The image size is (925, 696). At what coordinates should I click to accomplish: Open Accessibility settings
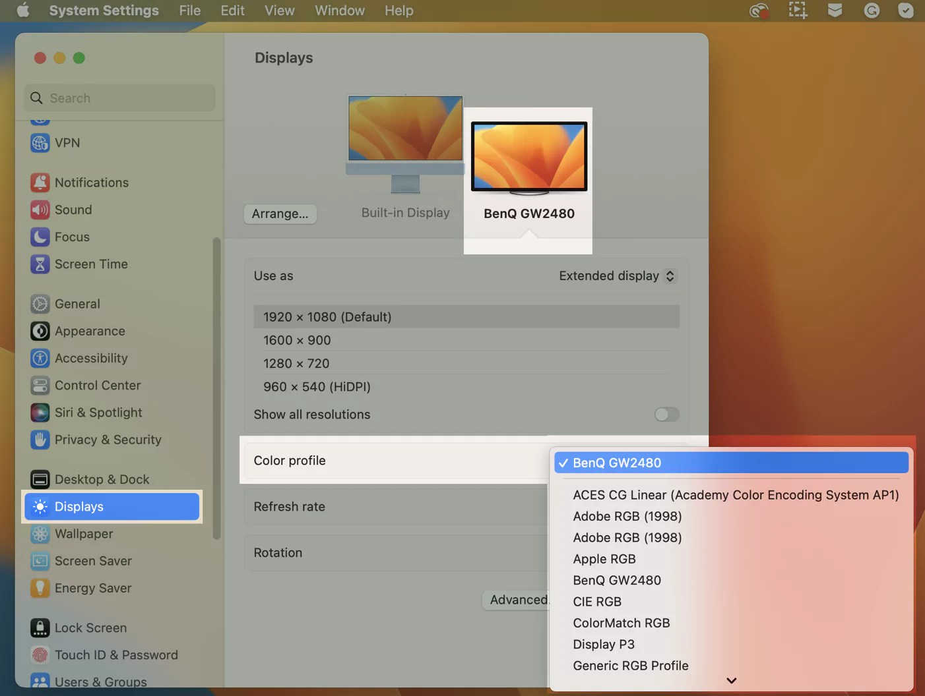pyautogui.click(x=91, y=358)
